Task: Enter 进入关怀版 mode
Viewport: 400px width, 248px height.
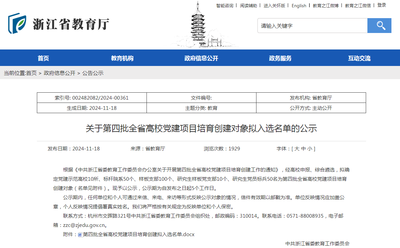Action: pos(274,6)
